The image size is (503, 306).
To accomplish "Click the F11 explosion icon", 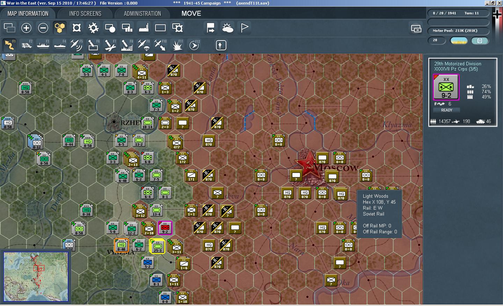I will click(x=177, y=45).
